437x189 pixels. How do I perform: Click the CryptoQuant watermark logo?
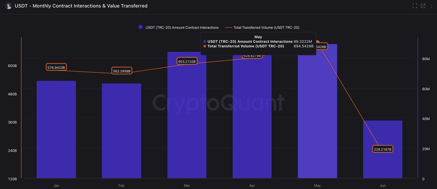pos(218,102)
